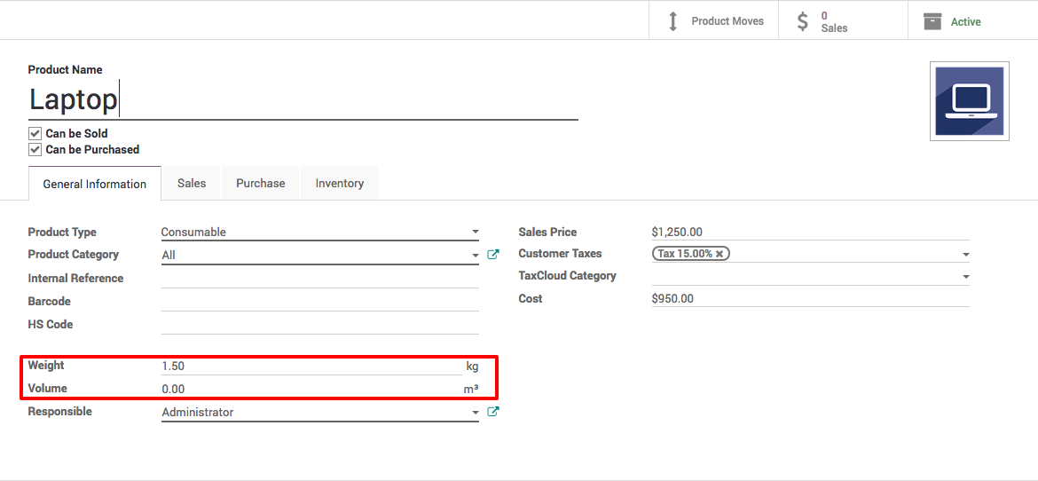Remove the Tax 15.00% tag

point(720,254)
